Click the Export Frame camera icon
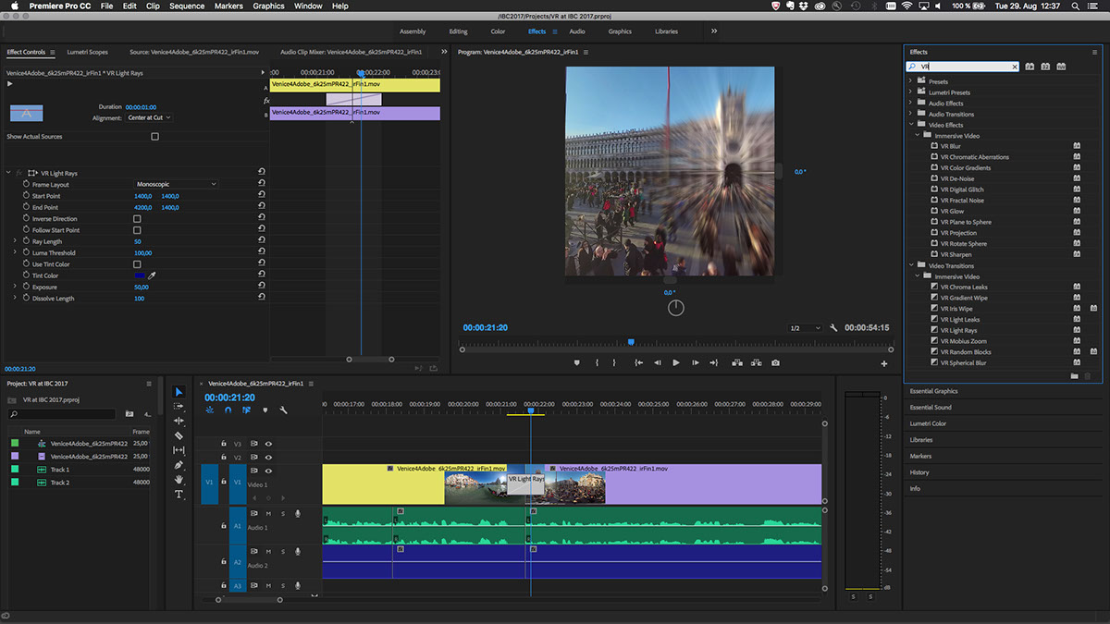Screen dimensions: 1110x624 pos(775,363)
